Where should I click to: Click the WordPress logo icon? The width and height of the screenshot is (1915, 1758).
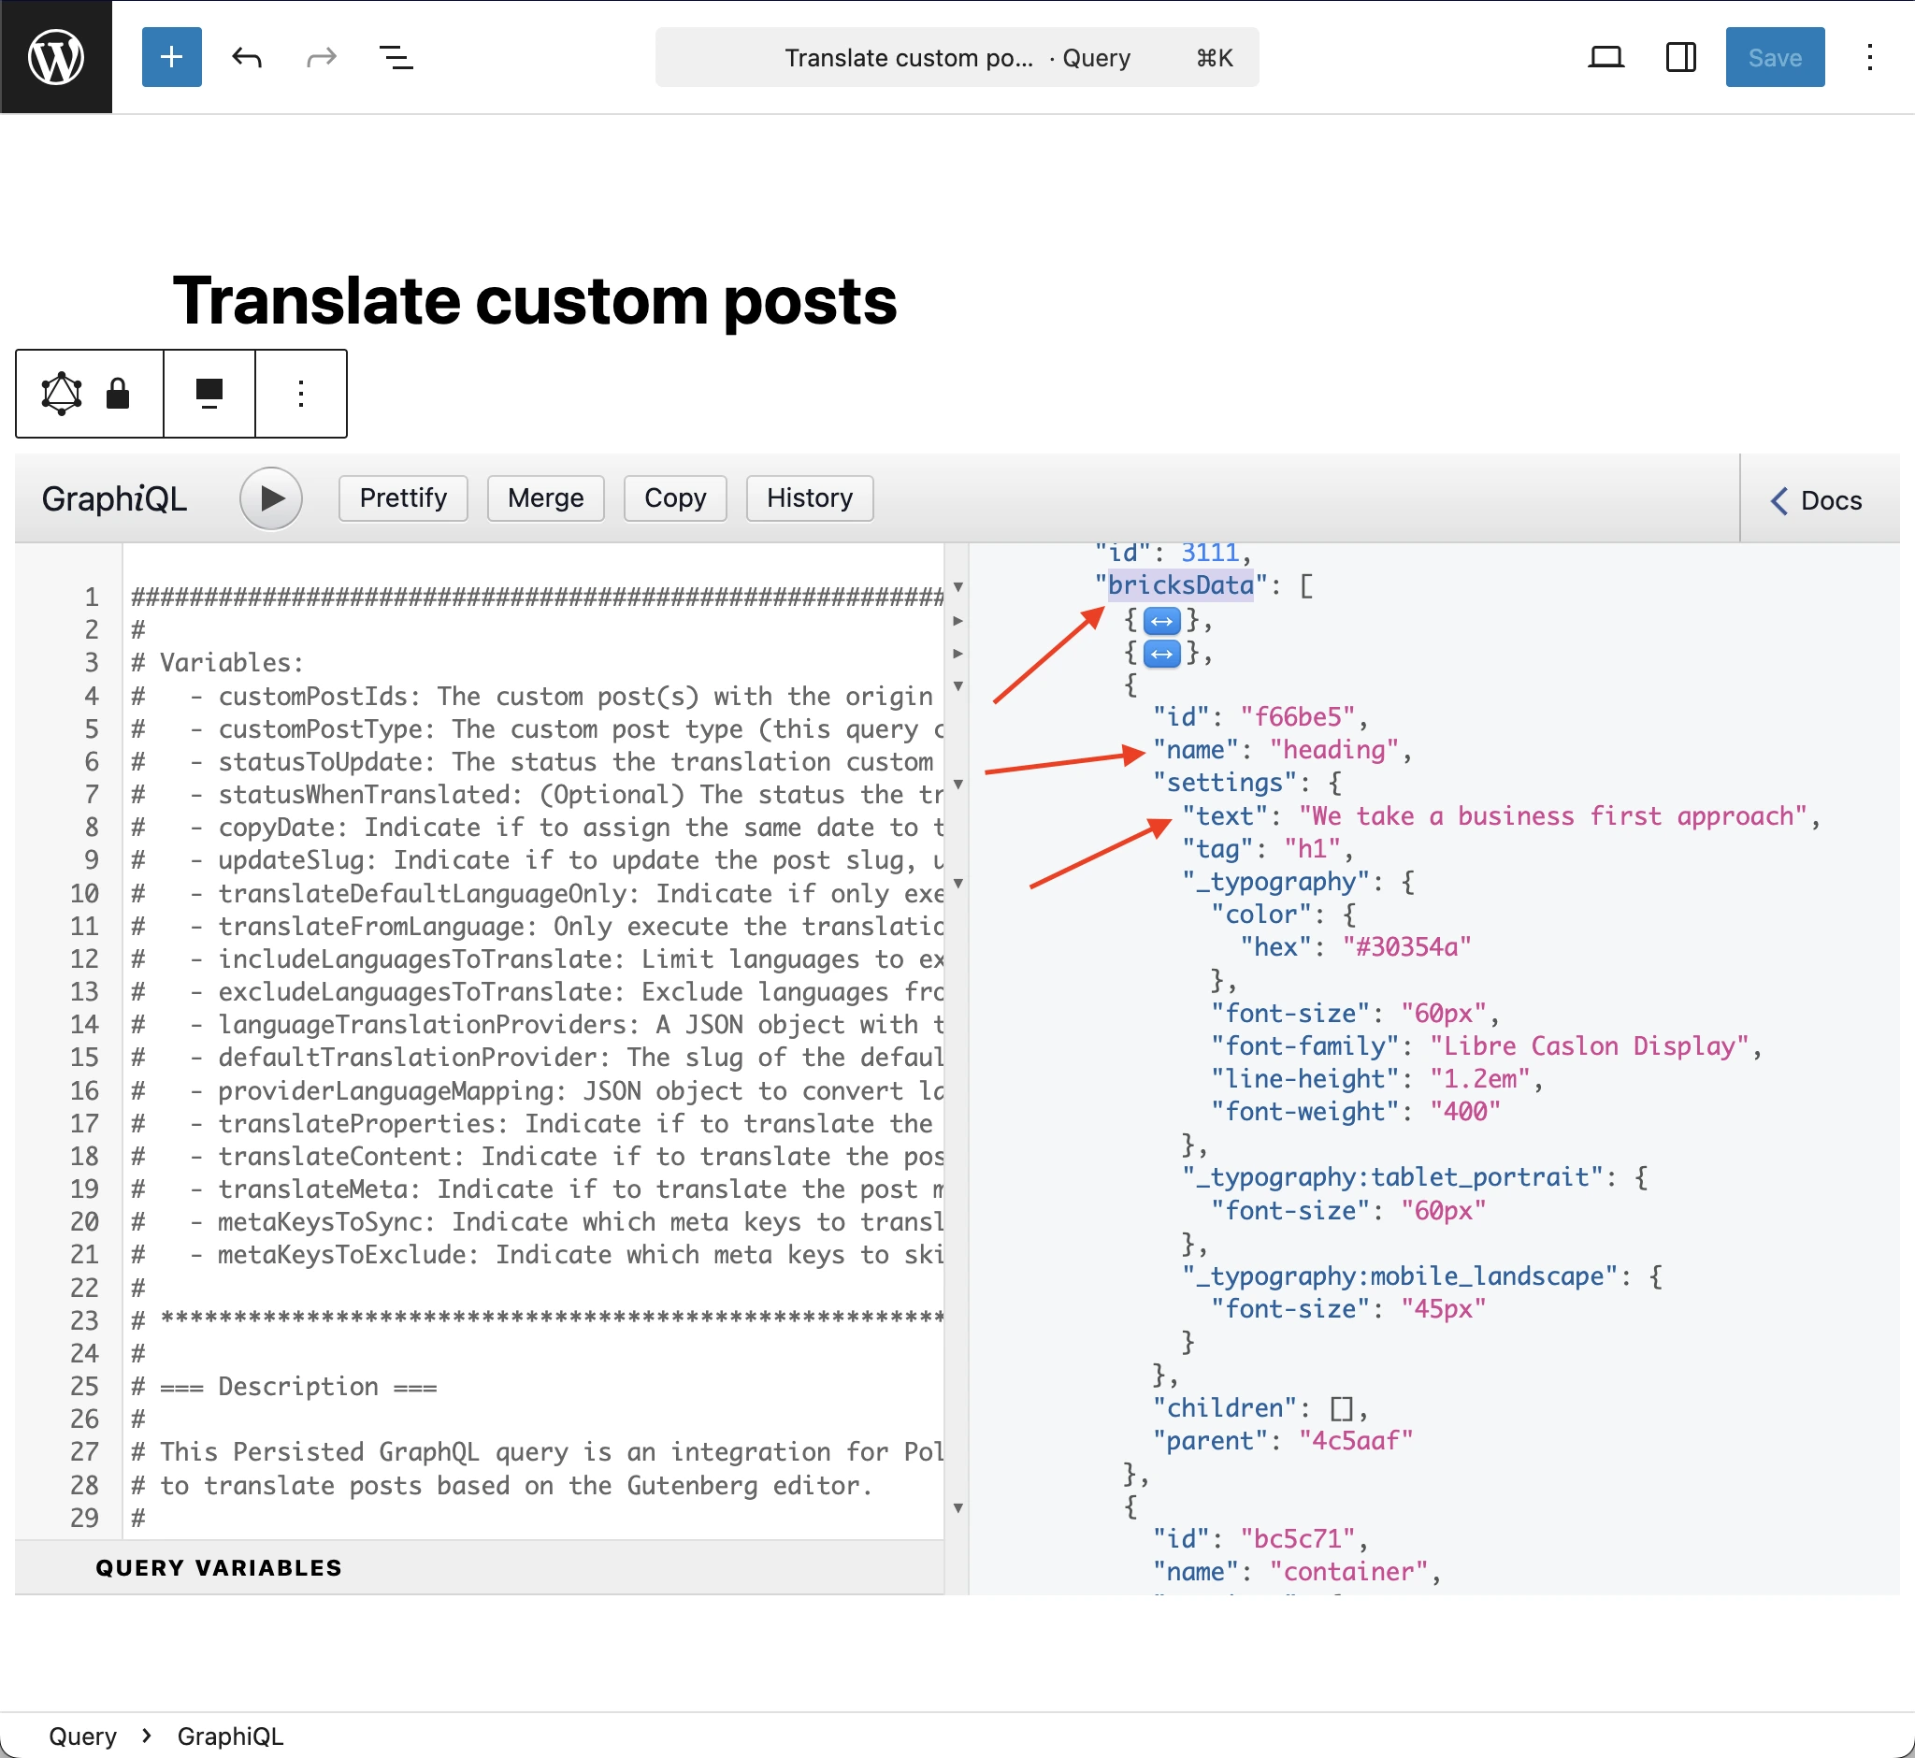tap(55, 57)
